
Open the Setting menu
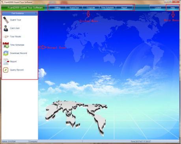(x=58, y=7)
